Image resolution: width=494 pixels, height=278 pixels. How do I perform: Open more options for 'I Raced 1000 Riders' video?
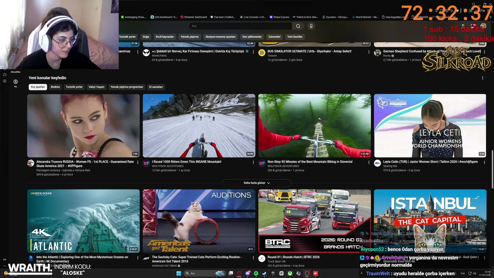pyautogui.click(x=253, y=162)
